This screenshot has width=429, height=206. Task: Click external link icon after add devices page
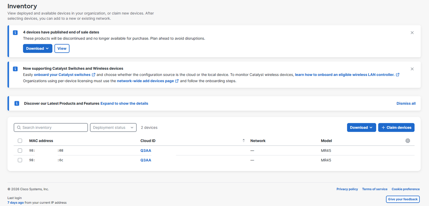tap(177, 81)
